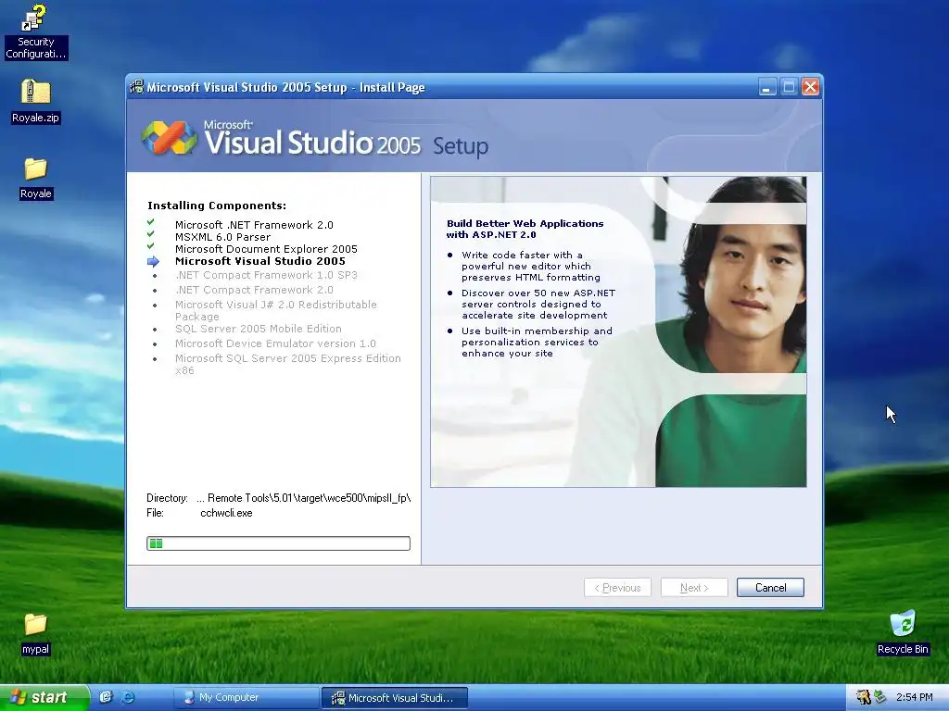
Task: Click the cchwcli.exe file name
Action: click(x=226, y=513)
